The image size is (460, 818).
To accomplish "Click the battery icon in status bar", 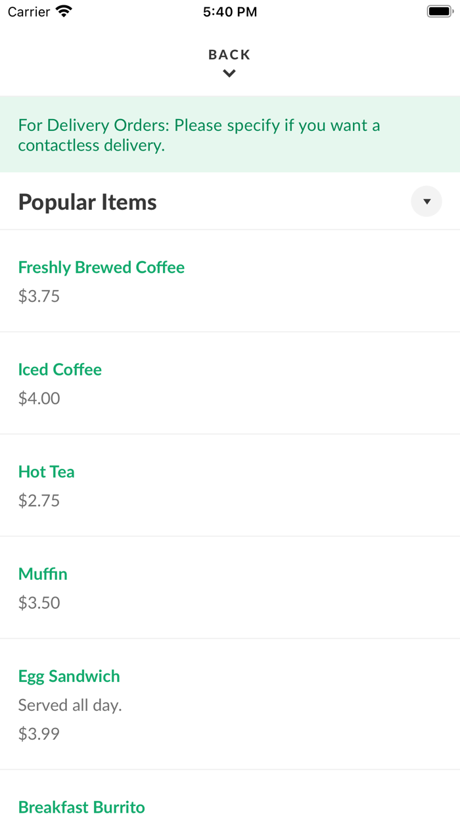I will pyautogui.click(x=440, y=11).
